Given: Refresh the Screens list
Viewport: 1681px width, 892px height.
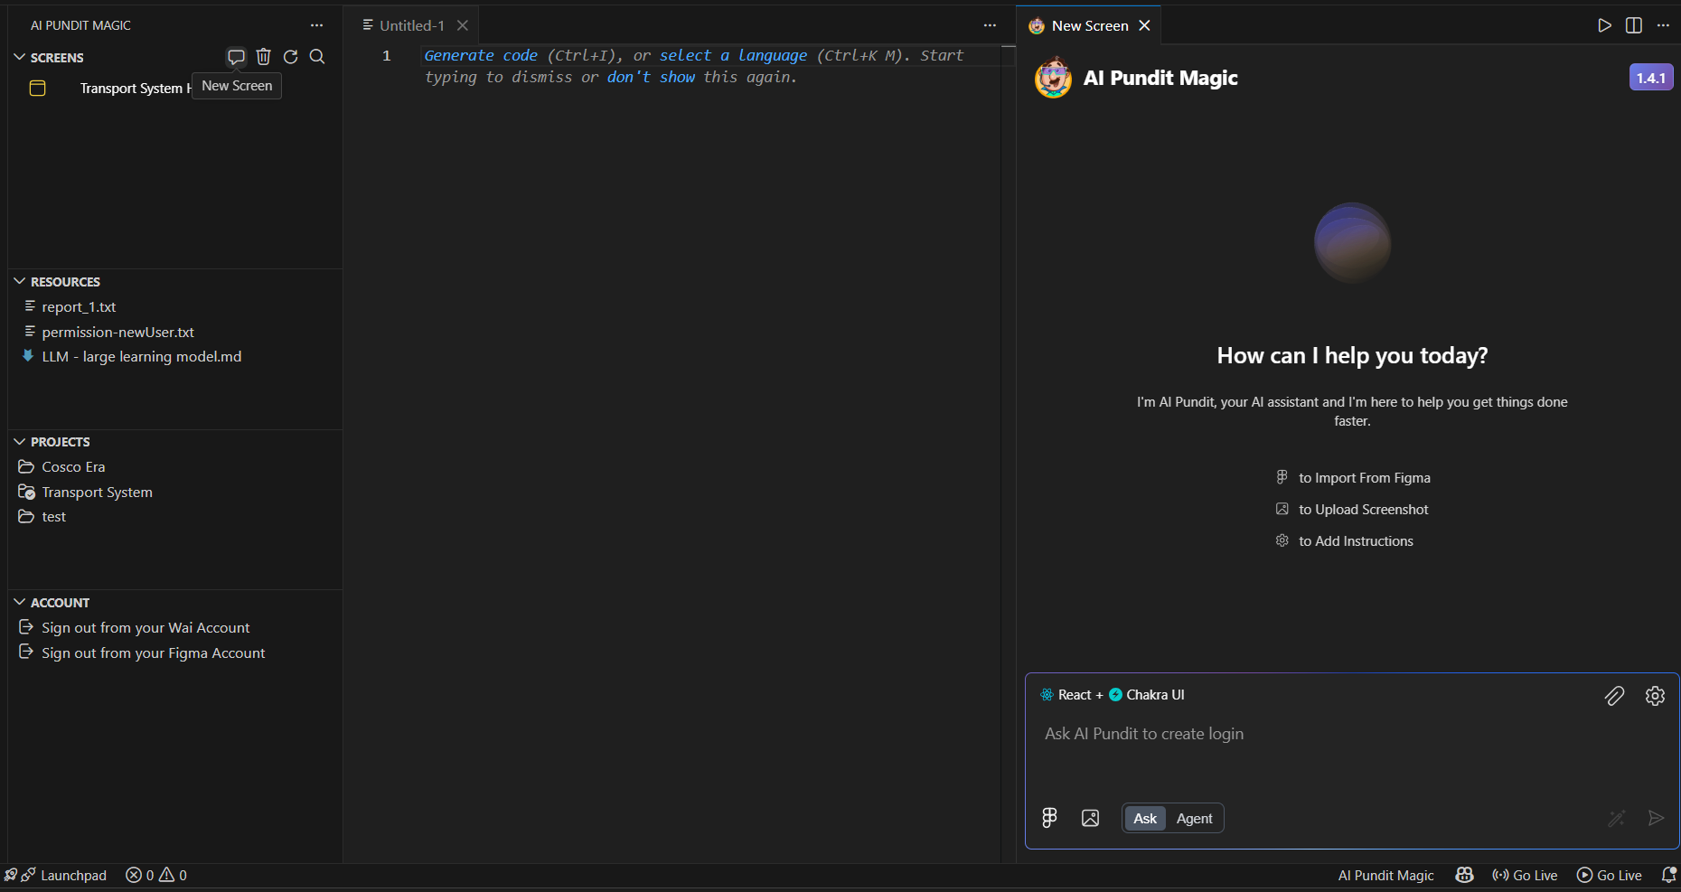Looking at the screenshot, I should (290, 57).
